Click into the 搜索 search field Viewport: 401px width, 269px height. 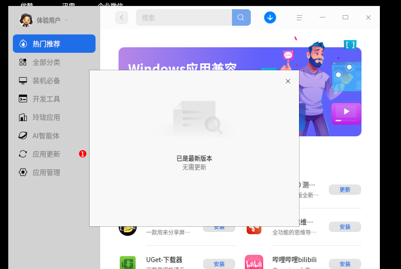coord(184,17)
